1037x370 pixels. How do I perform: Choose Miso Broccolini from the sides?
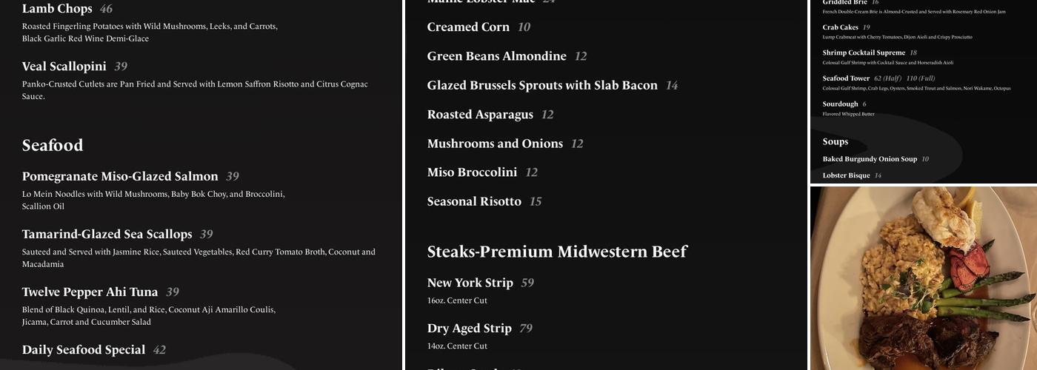472,172
